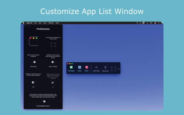Click the white square status icon in menu bar

[143, 23]
